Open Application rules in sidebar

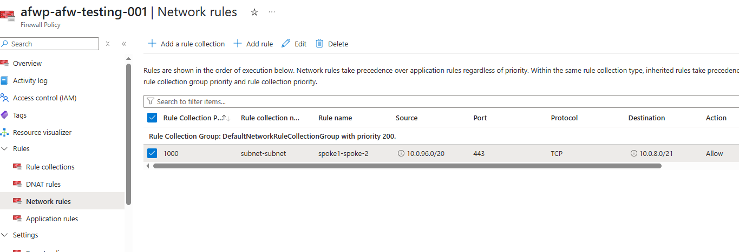coord(52,219)
